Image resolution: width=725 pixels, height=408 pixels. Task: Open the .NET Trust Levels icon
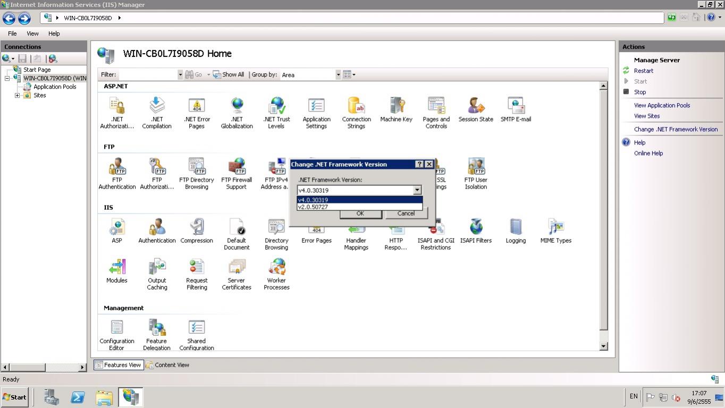[276, 113]
